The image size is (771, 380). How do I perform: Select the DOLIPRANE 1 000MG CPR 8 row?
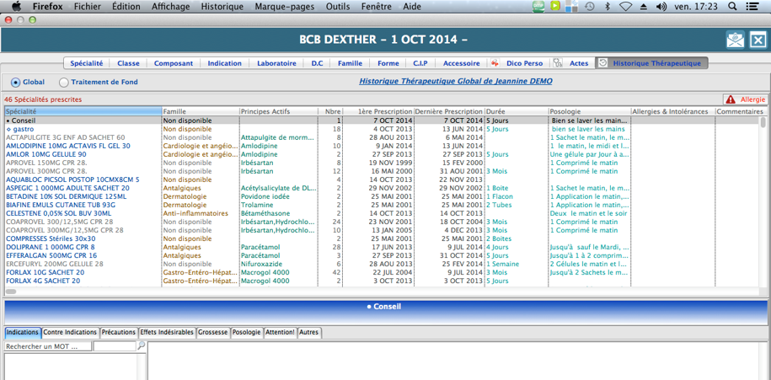(51, 247)
